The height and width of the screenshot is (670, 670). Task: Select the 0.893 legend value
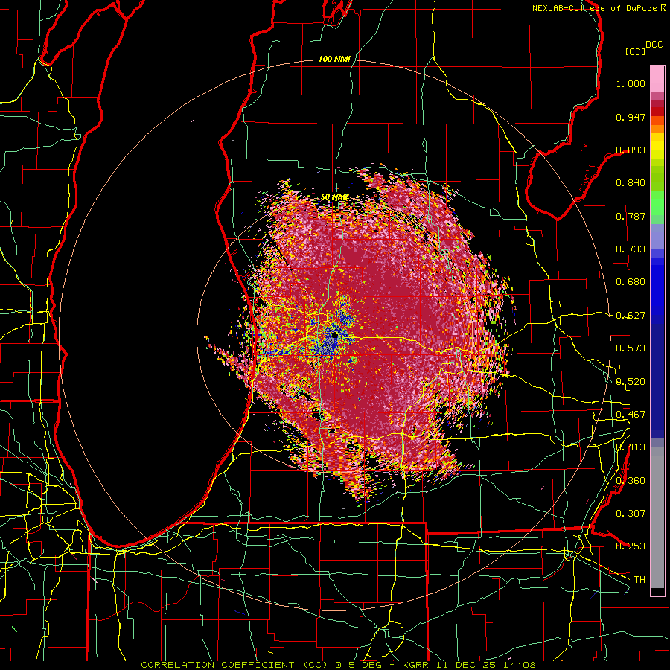point(631,150)
